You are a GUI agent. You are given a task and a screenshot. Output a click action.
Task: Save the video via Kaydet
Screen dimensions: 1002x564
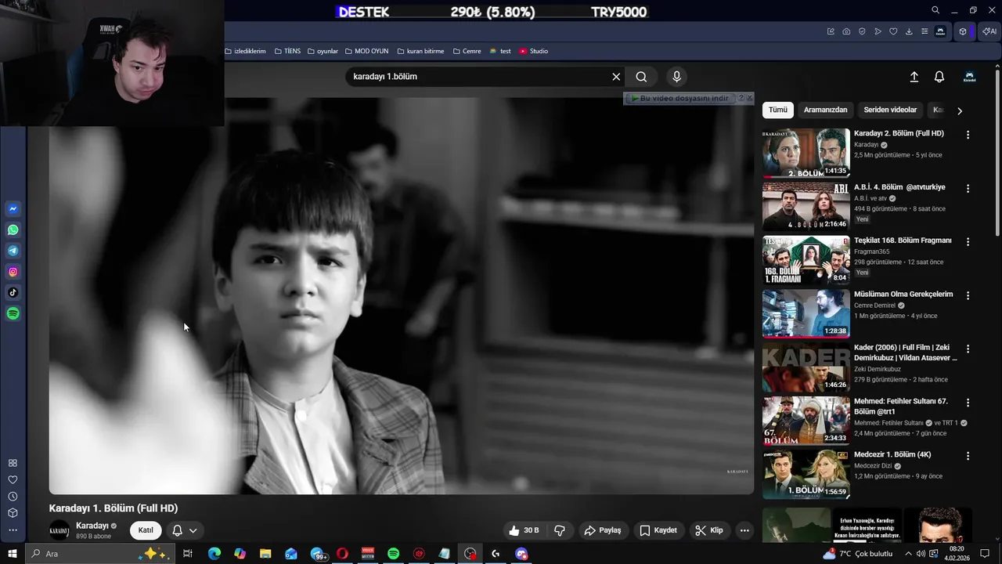click(x=658, y=530)
